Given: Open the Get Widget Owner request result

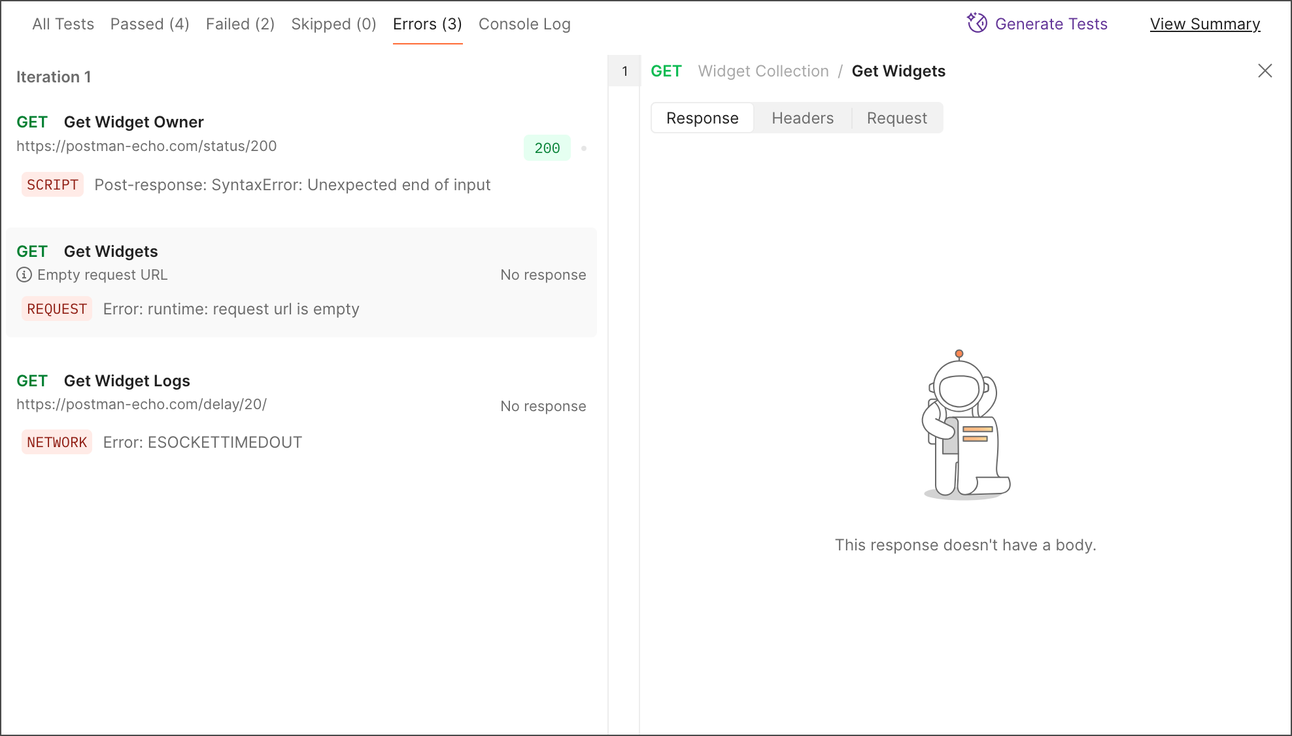Looking at the screenshot, I should coord(133,122).
